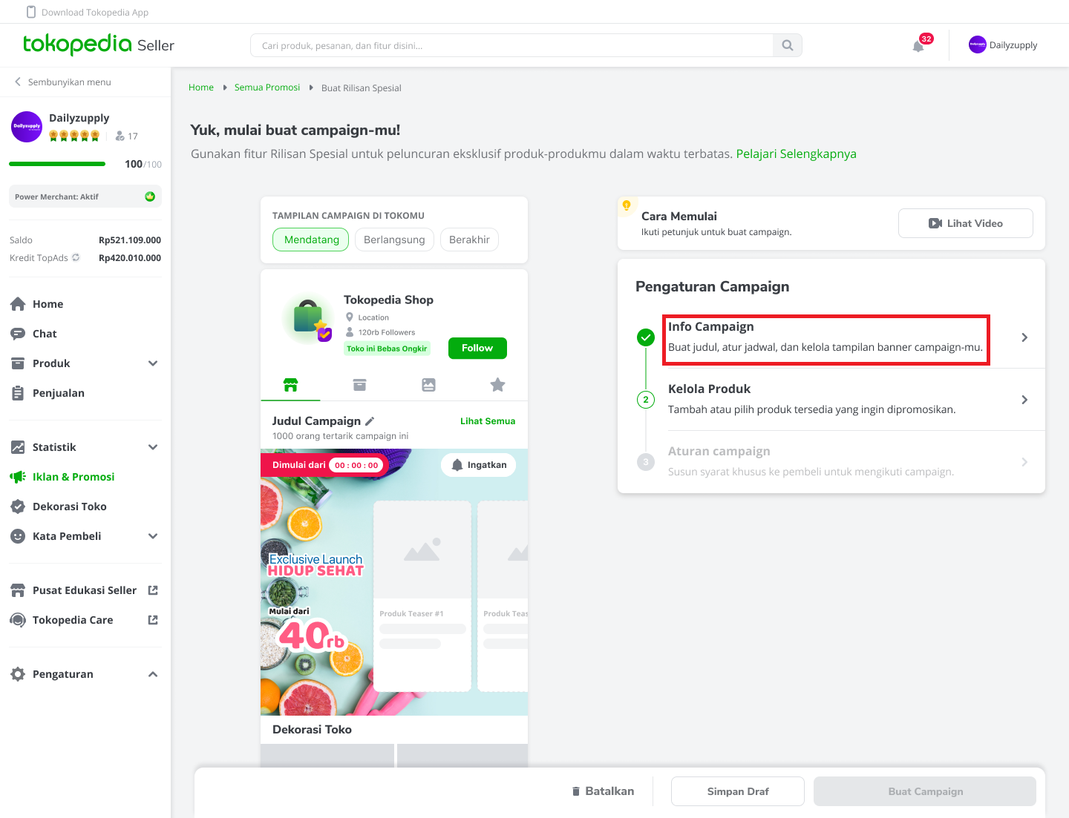Open the Dailyzupply account avatar in header
The height and width of the screenshot is (818, 1069).
coord(978,44)
